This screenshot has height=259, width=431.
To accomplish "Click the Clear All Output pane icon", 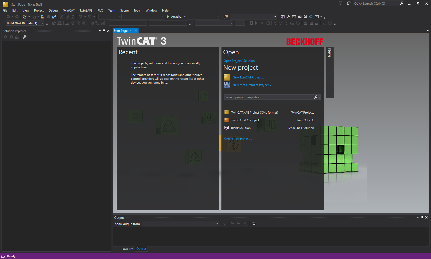I will pos(246,224).
